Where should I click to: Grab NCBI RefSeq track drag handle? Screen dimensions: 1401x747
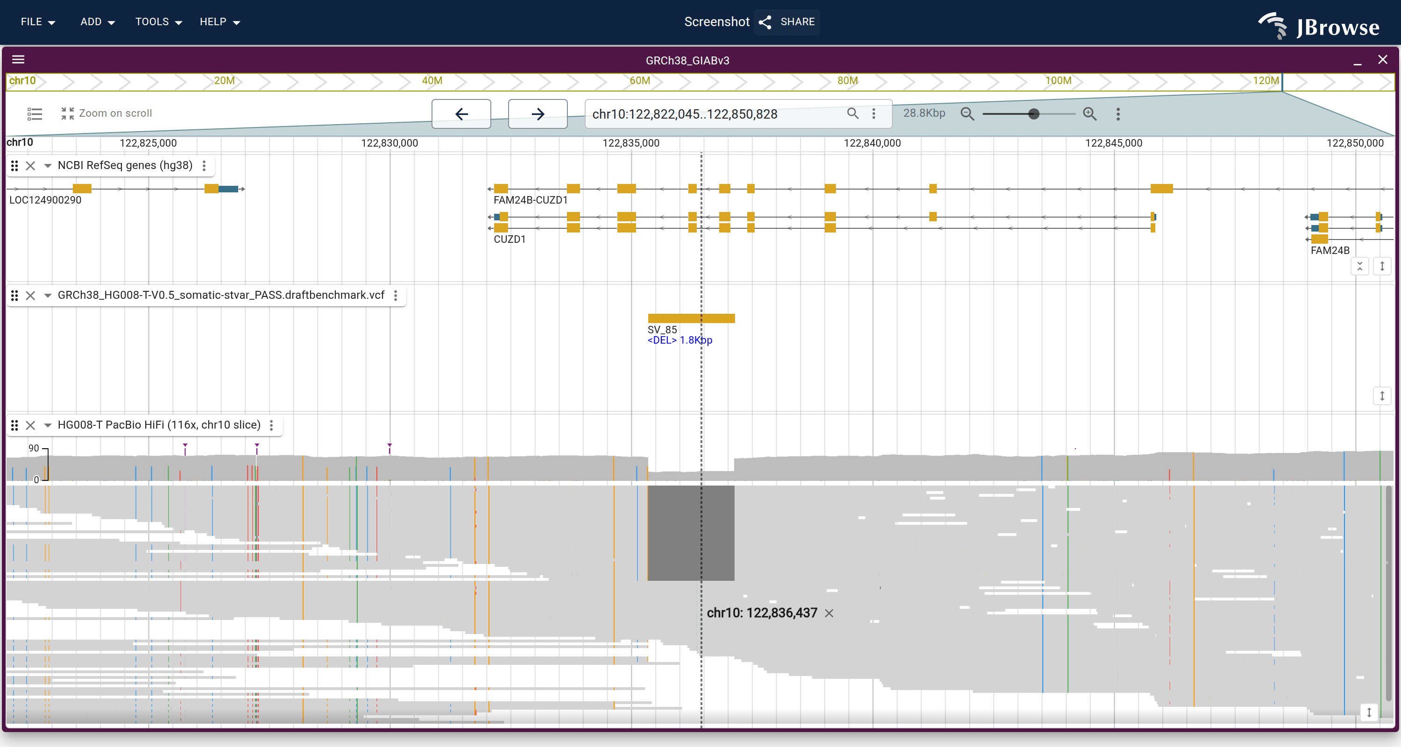(14, 165)
